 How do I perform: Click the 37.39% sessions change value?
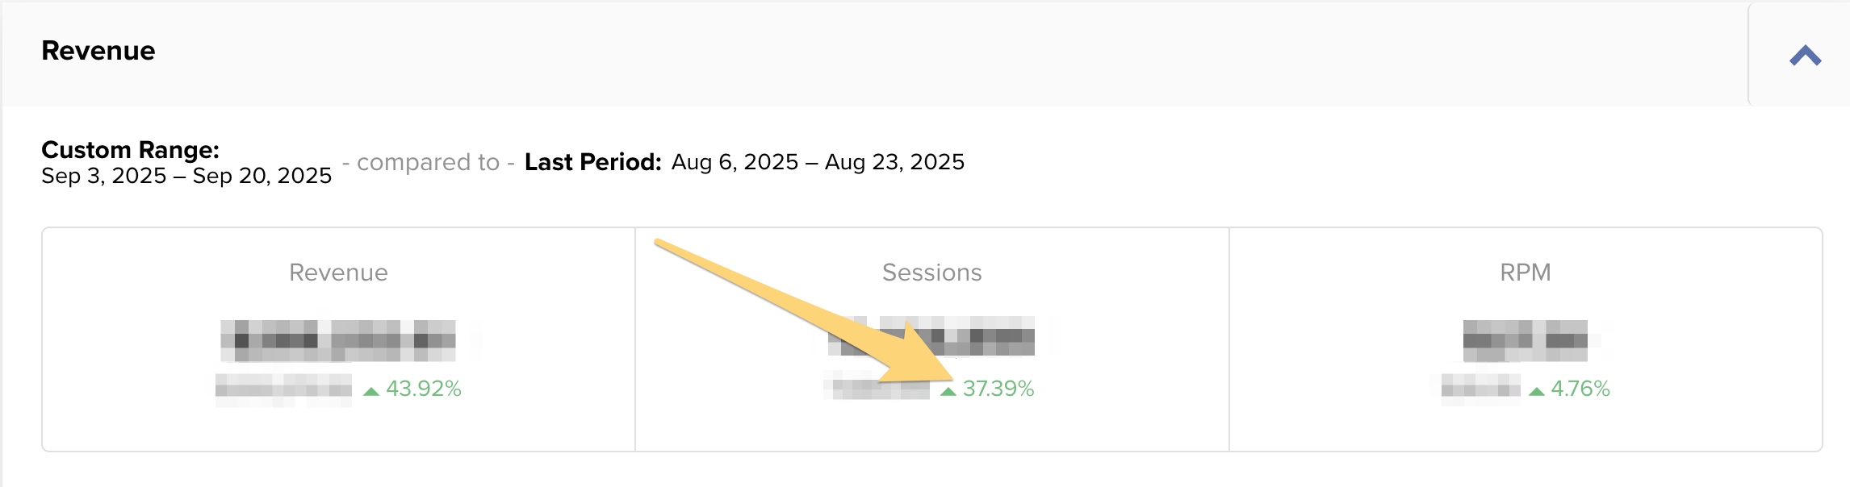coord(998,389)
